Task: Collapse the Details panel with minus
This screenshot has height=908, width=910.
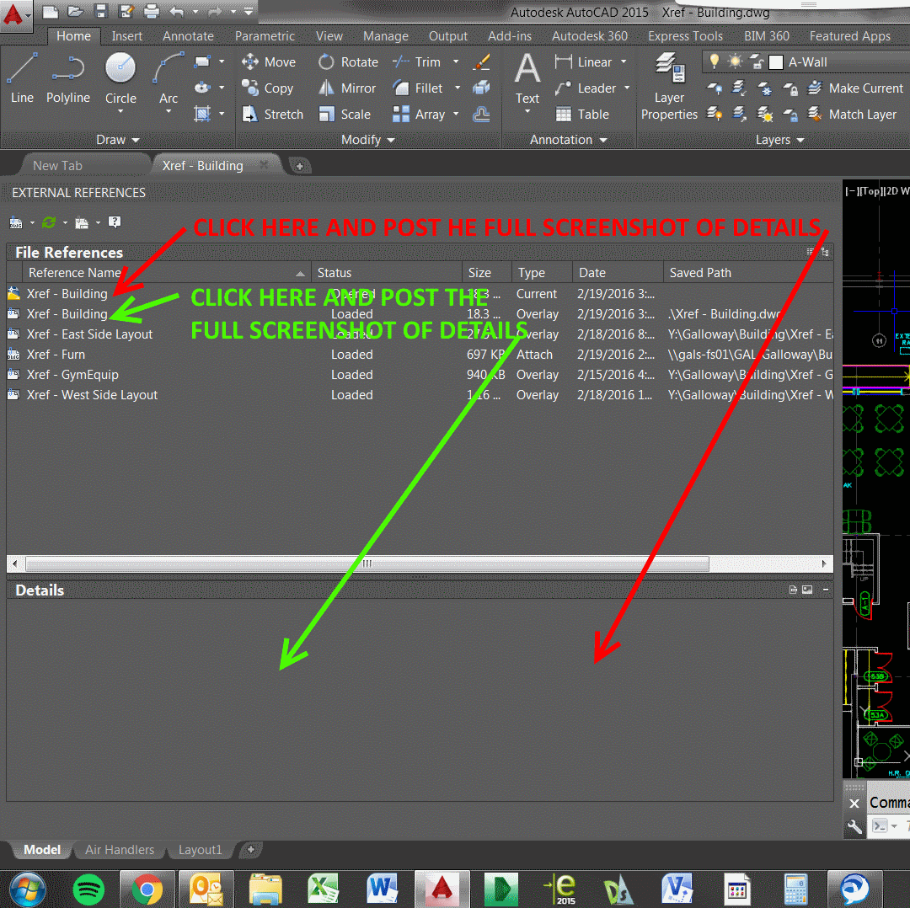Action: (825, 590)
